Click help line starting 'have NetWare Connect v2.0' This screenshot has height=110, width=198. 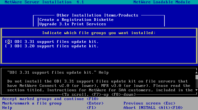(x=99, y=86)
